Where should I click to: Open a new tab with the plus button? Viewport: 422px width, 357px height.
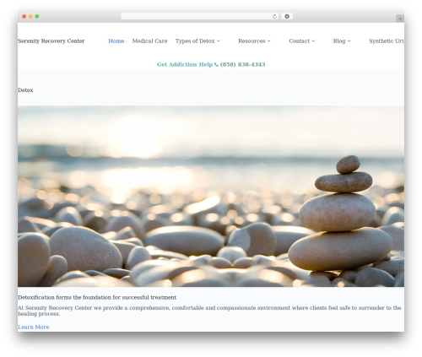pos(400,19)
